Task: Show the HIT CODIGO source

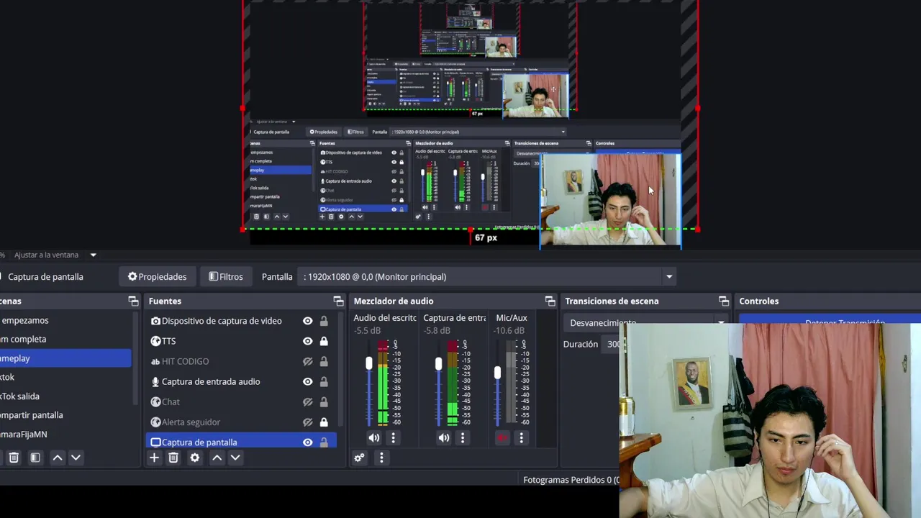Action: [x=307, y=361]
